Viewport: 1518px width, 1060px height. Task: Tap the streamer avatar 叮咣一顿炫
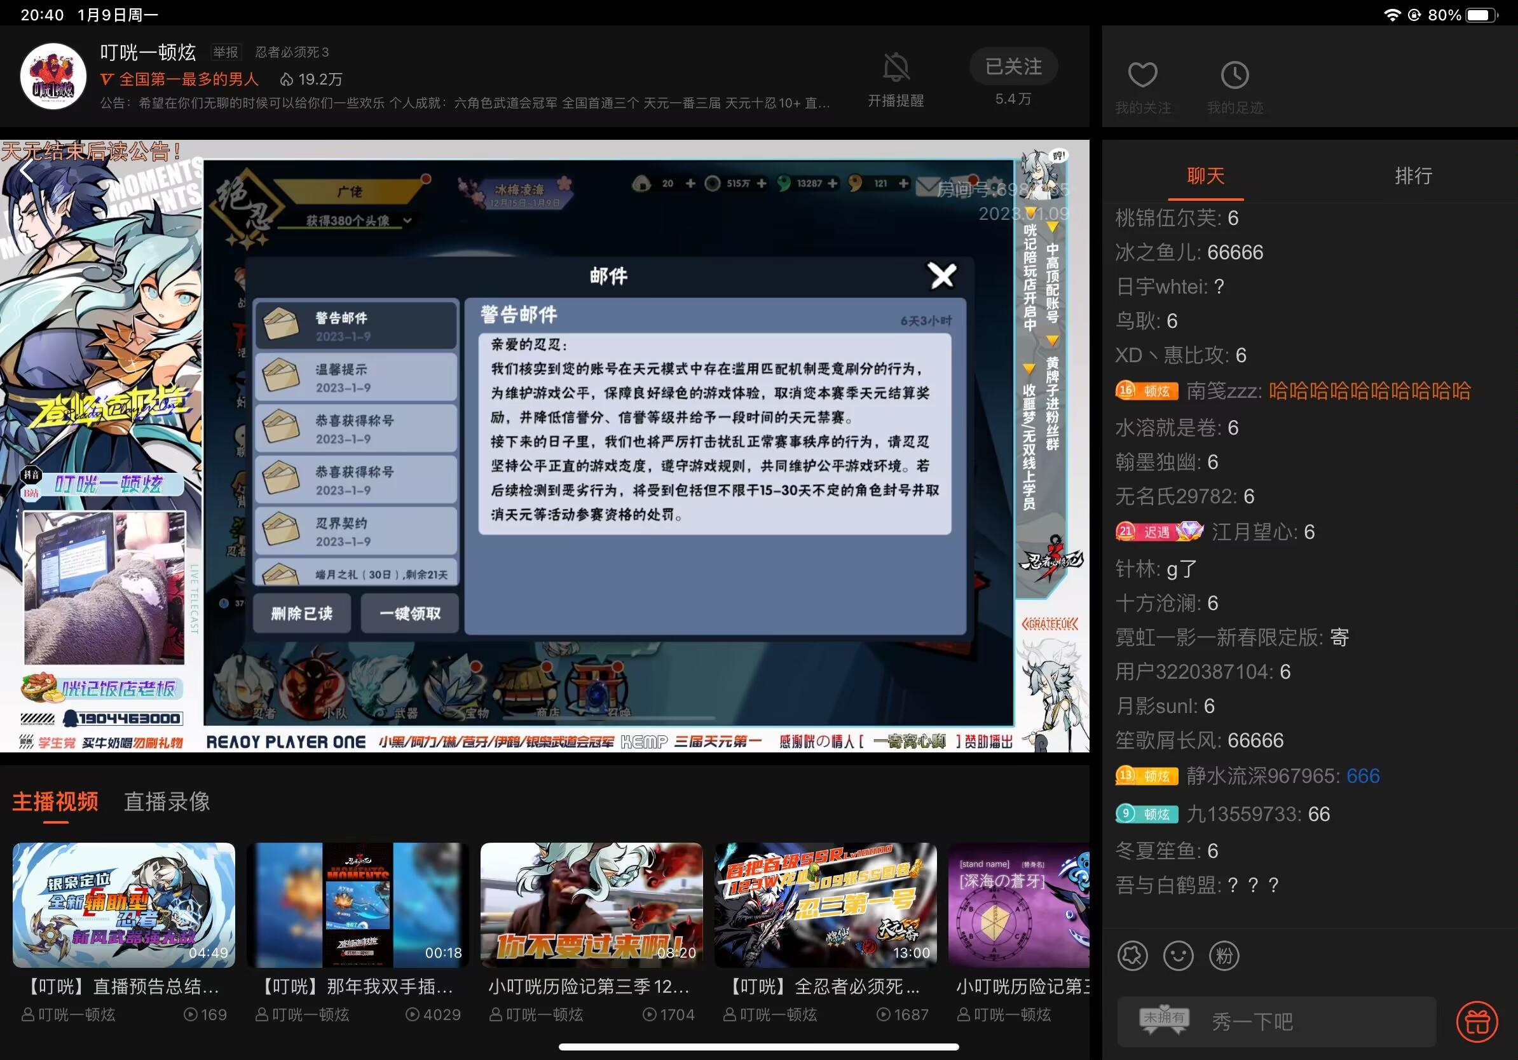click(53, 76)
